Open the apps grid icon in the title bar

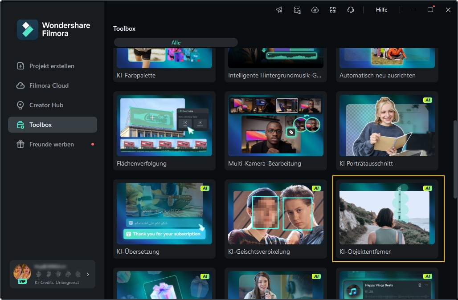coord(333,10)
